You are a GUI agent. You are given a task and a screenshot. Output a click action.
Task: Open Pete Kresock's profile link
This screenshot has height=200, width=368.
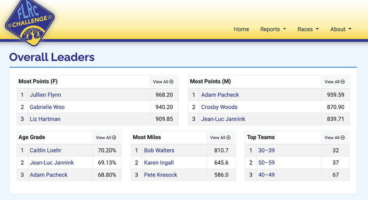161,175
